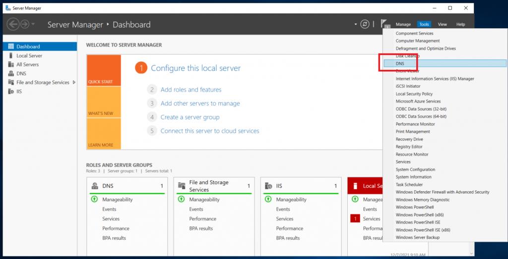The width and height of the screenshot is (508, 259).
Task: Click the Forward navigation arrow
Action: (25, 24)
